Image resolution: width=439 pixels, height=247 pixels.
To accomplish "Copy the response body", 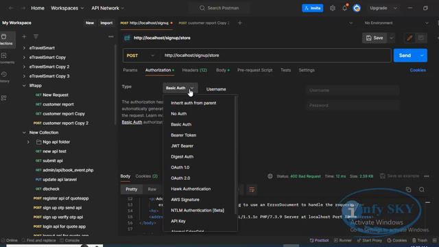I will tap(409, 190).
